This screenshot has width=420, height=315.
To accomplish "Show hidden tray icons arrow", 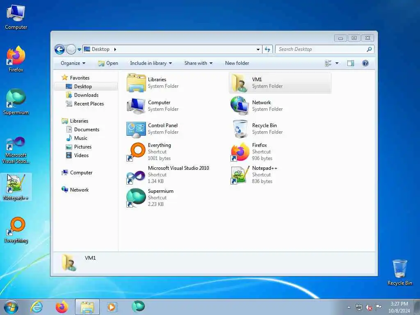I will pyautogui.click(x=349, y=308).
